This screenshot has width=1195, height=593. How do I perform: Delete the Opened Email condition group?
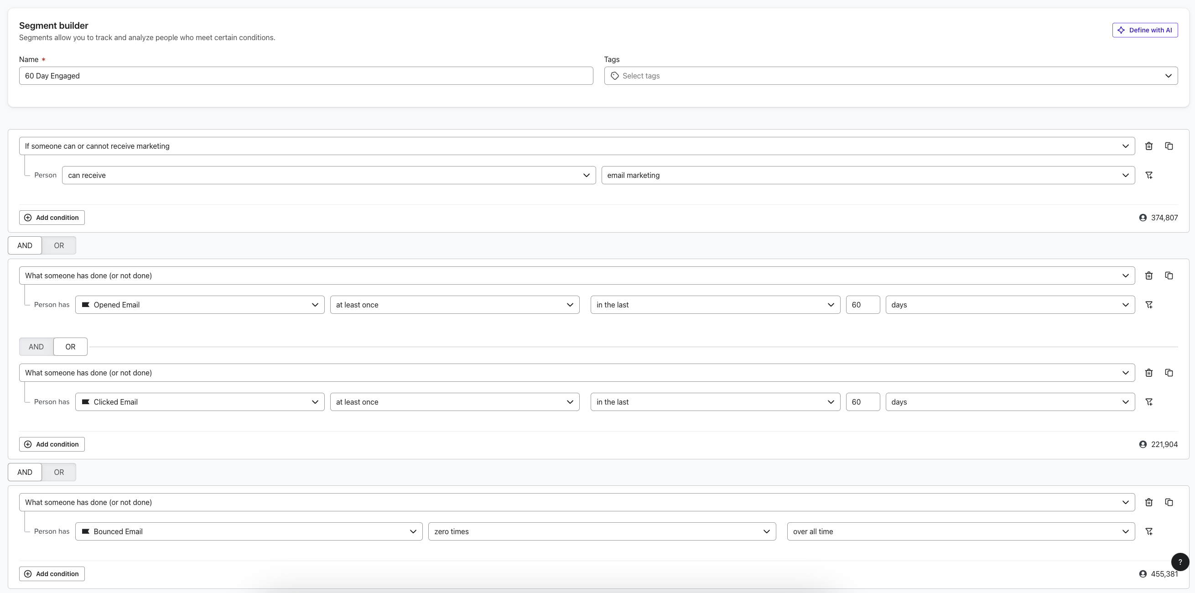(x=1149, y=275)
